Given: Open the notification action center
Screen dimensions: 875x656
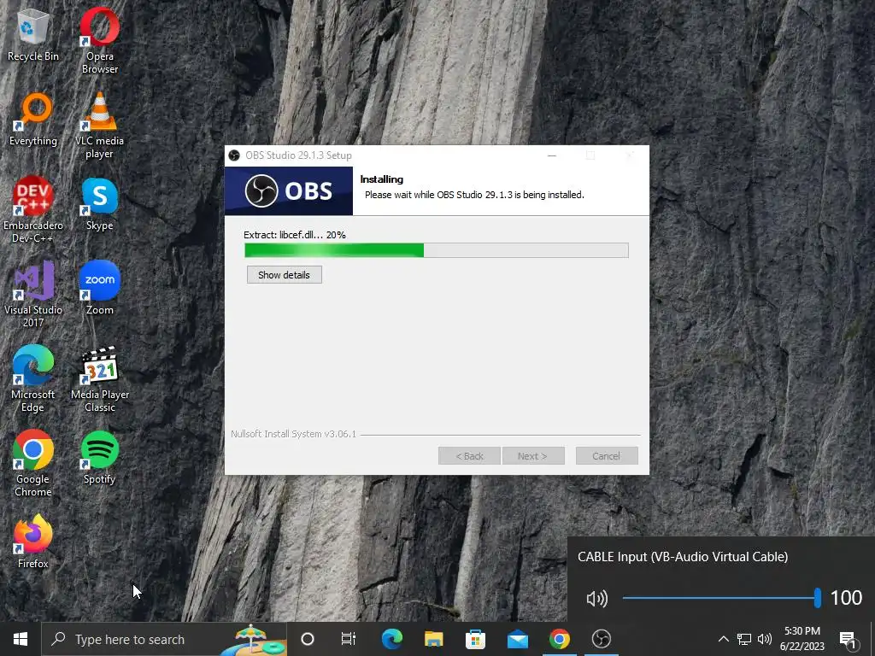Looking at the screenshot, I should point(849,639).
